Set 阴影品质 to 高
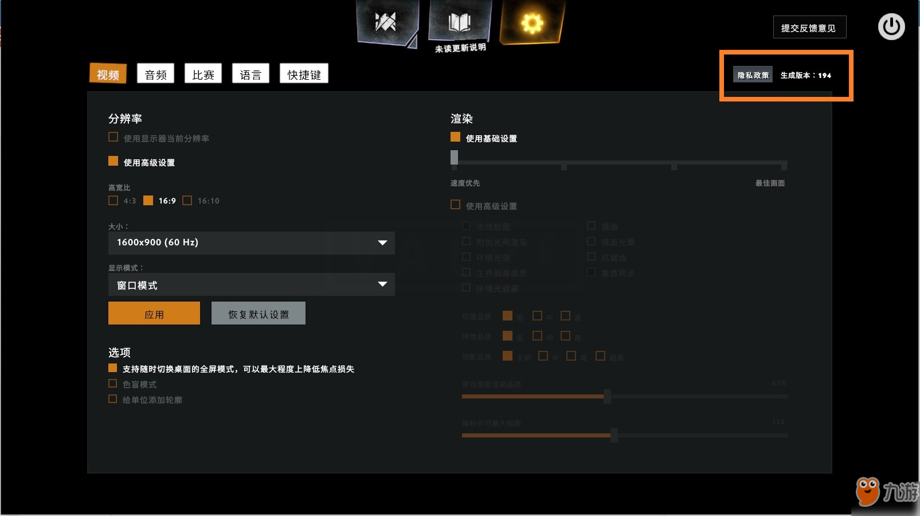Image resolution: width=920 pixels, height=516 pixels. click(571, 356)
